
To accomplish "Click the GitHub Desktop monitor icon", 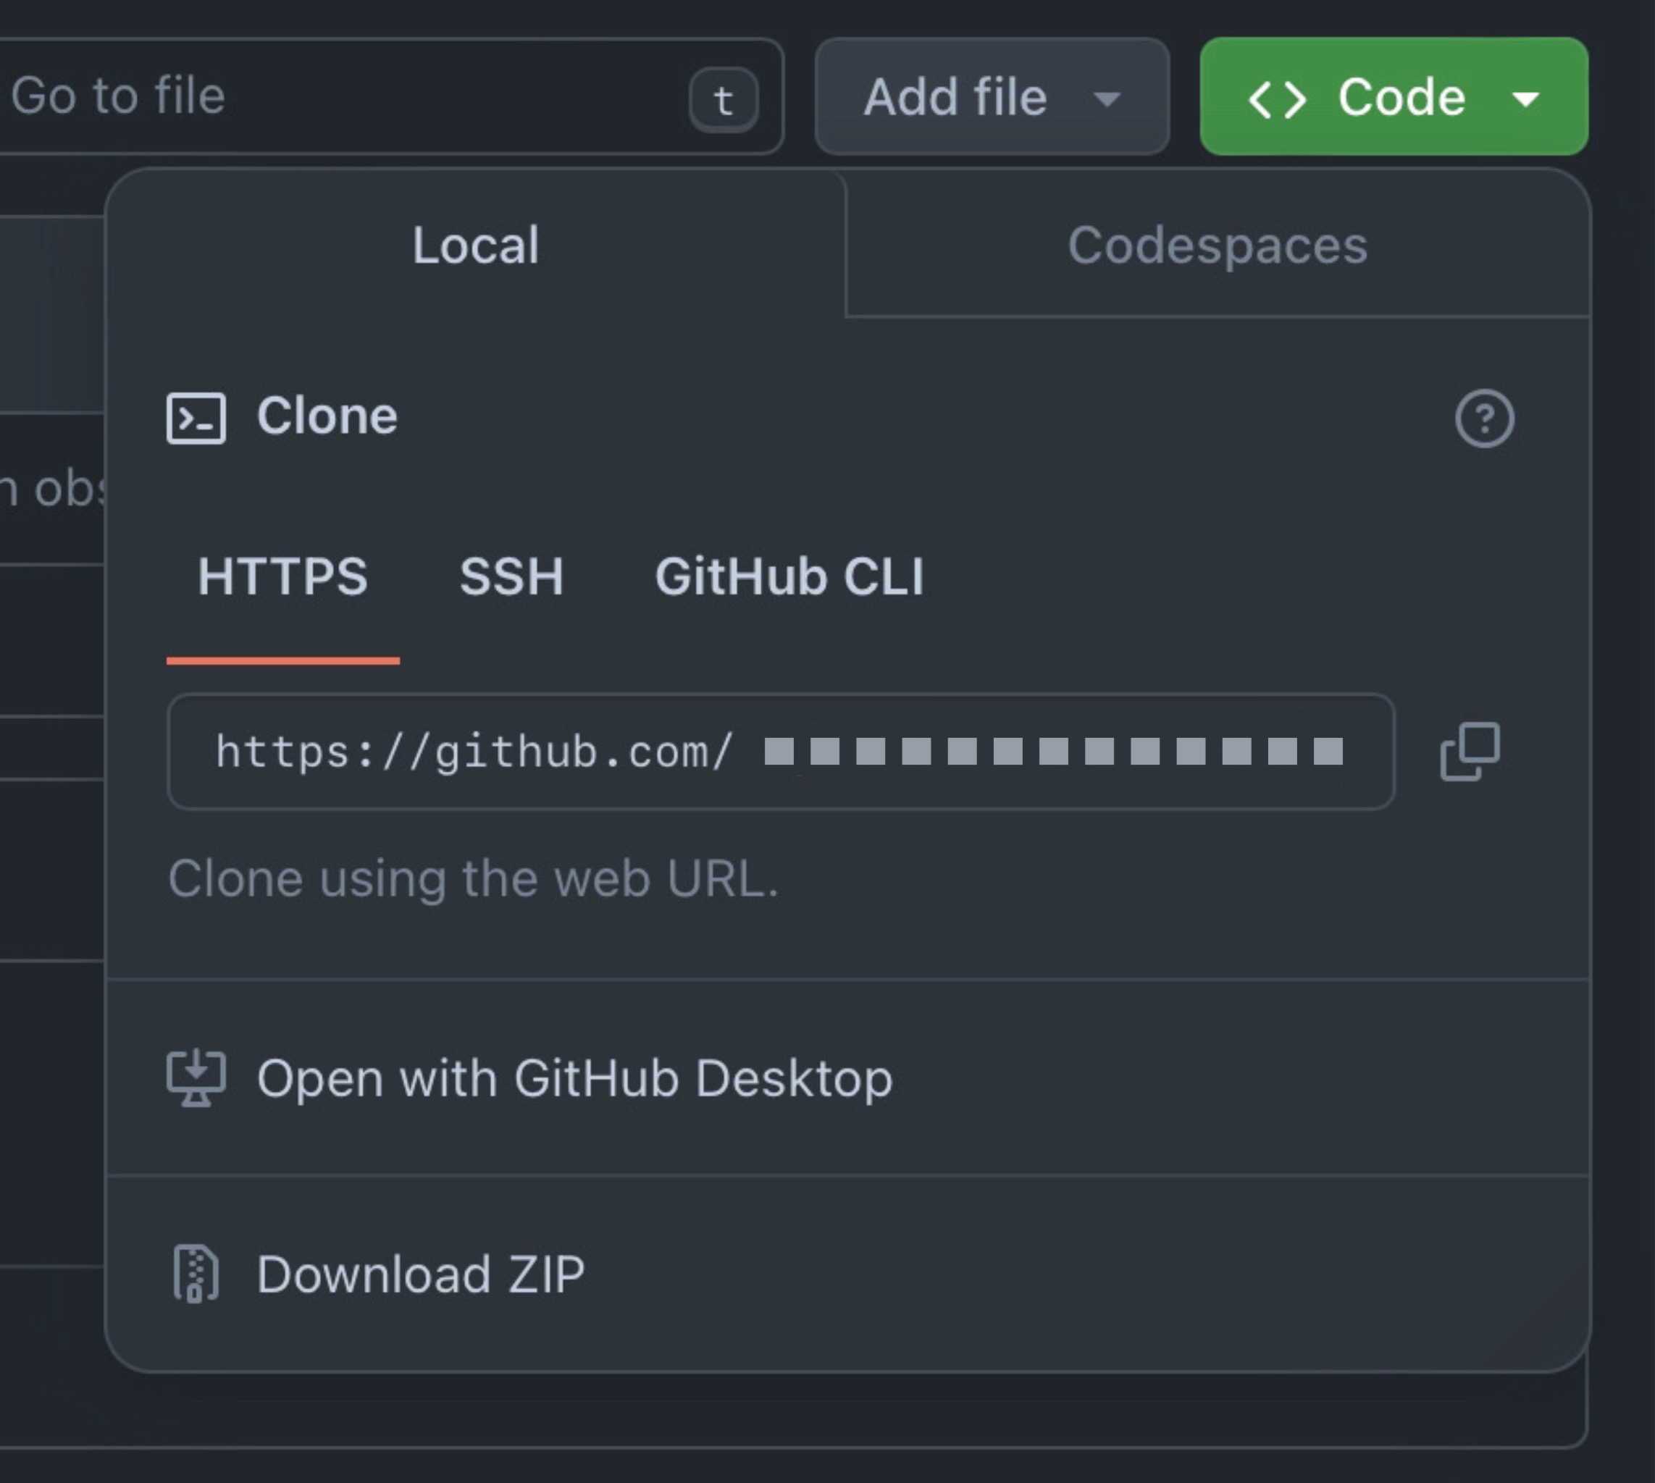I will pyautogui.click(x=198, y=1078).
